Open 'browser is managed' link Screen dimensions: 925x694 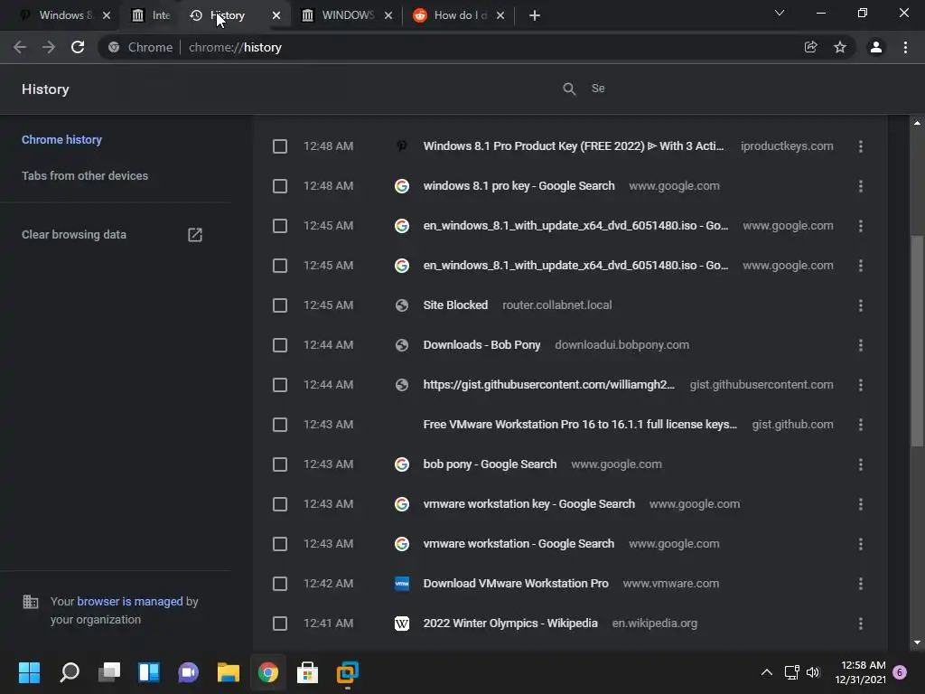click(x=130, y=601)
